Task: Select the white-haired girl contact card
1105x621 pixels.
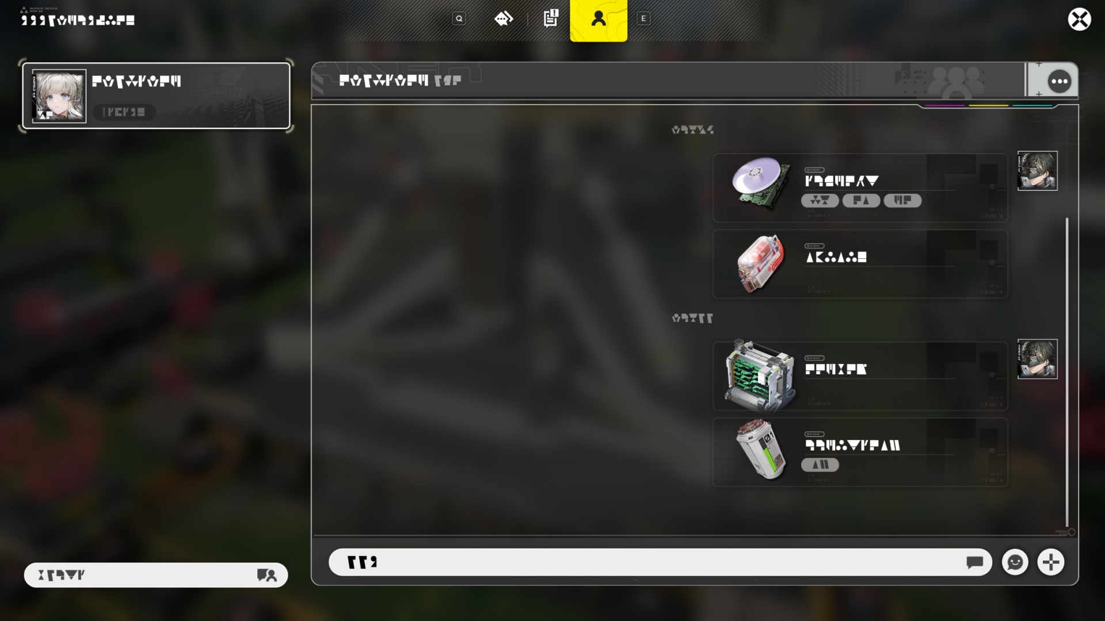Action: tap(156, 95)
